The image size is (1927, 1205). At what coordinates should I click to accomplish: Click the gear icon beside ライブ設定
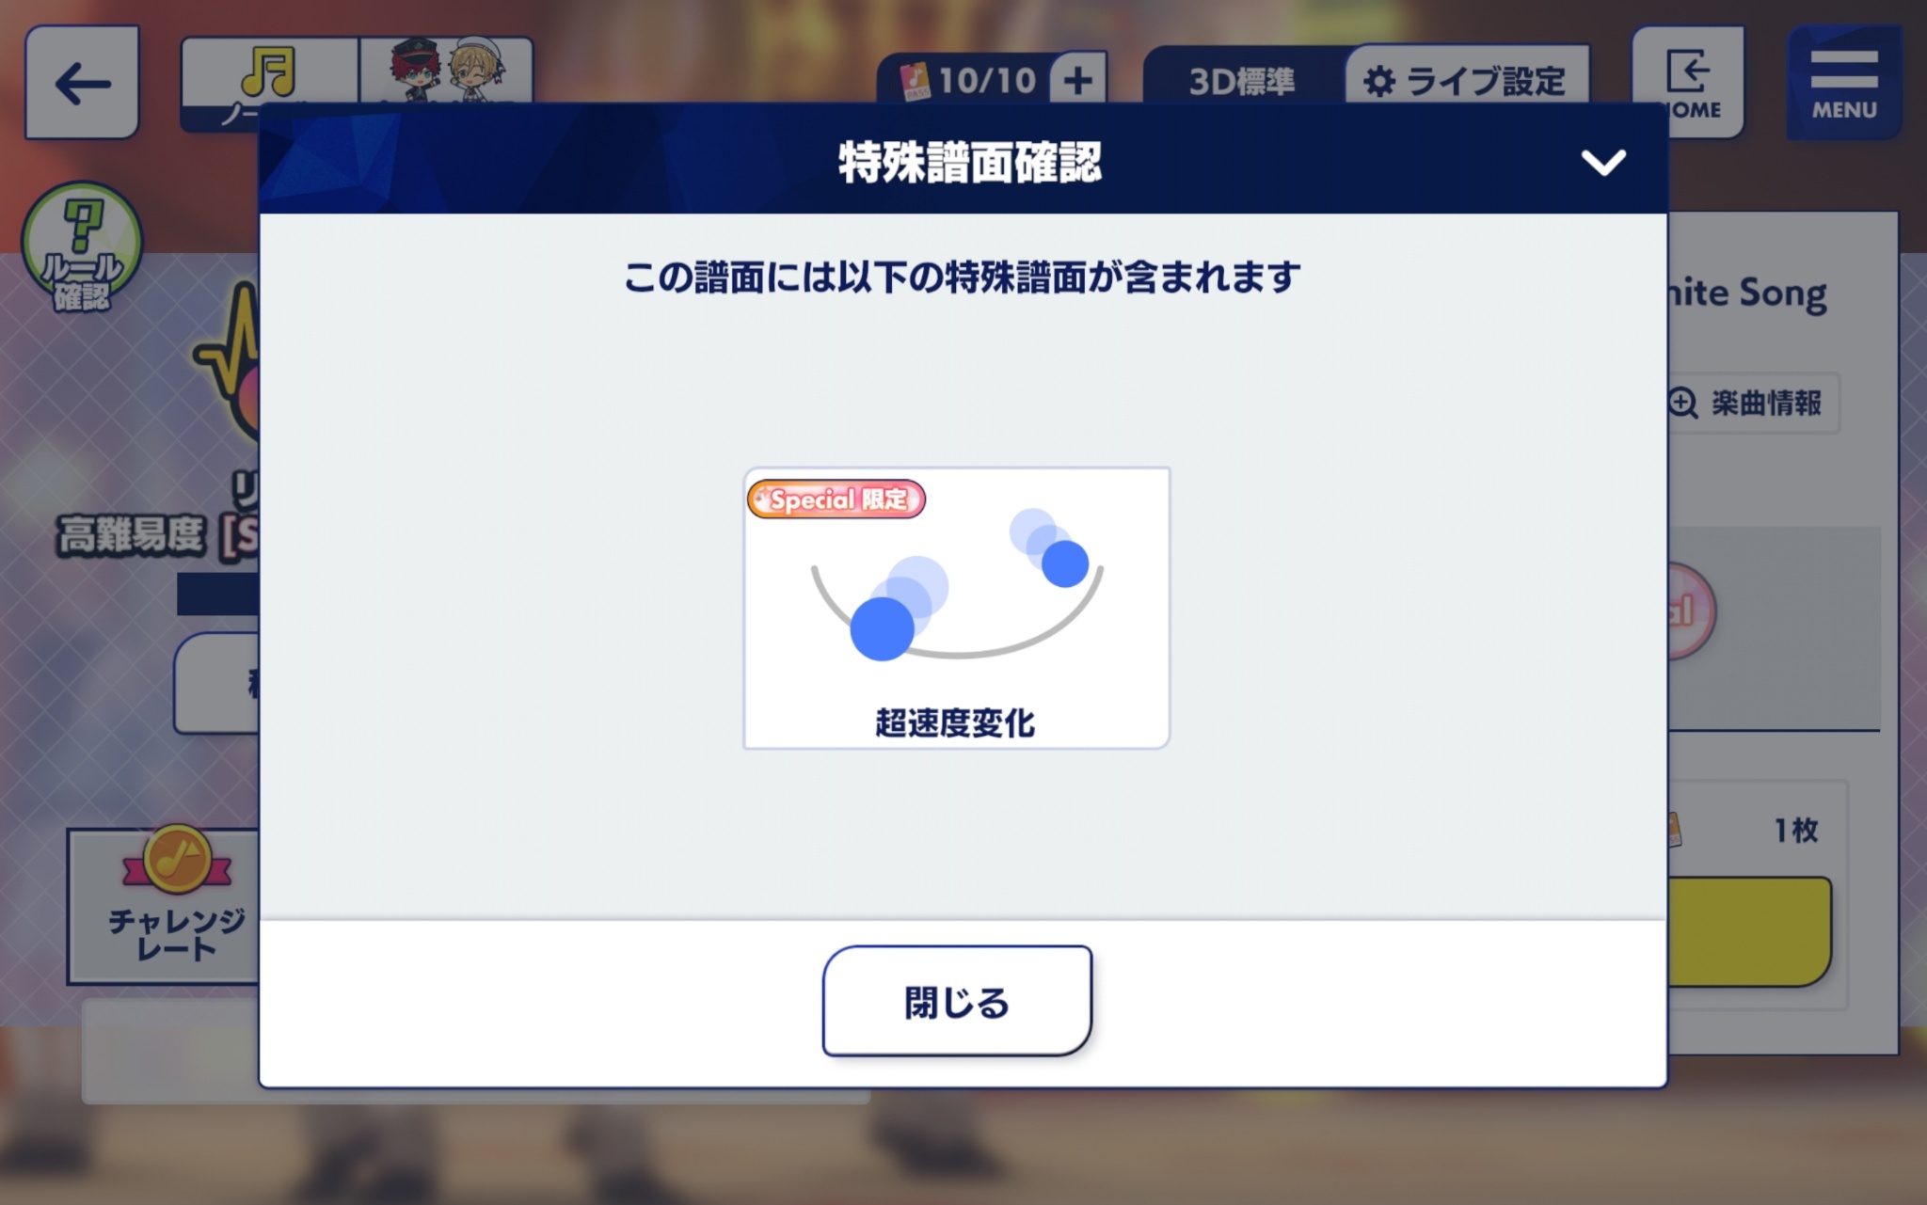point(1379,81)
